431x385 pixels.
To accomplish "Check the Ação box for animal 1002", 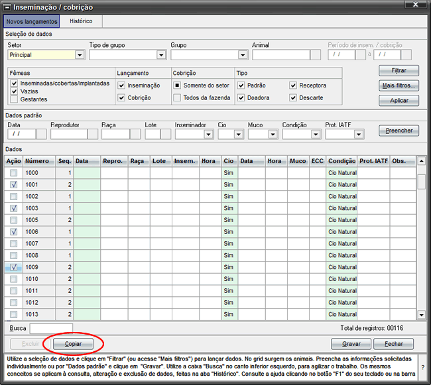I will click(x=13, y=196).
